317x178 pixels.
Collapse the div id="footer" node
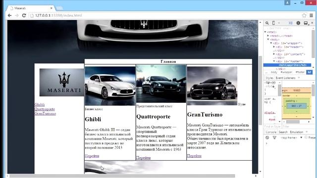274,61
